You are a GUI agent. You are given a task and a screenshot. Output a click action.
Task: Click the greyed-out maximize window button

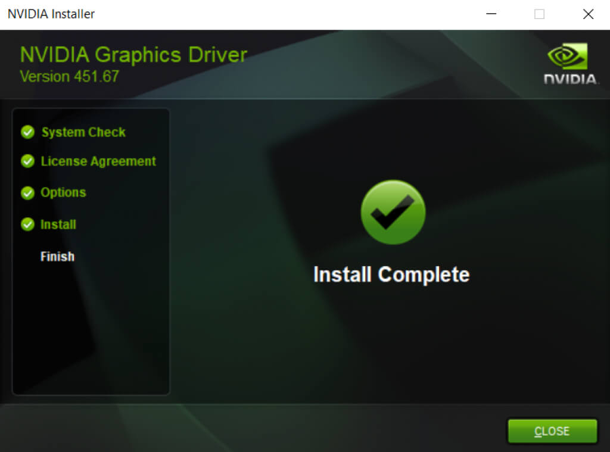[539, 14]
